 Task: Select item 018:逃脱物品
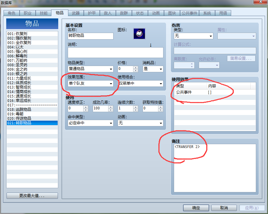32,109
